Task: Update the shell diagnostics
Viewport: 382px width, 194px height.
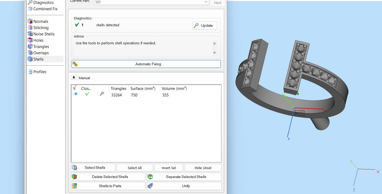Action: pos(205,25)
